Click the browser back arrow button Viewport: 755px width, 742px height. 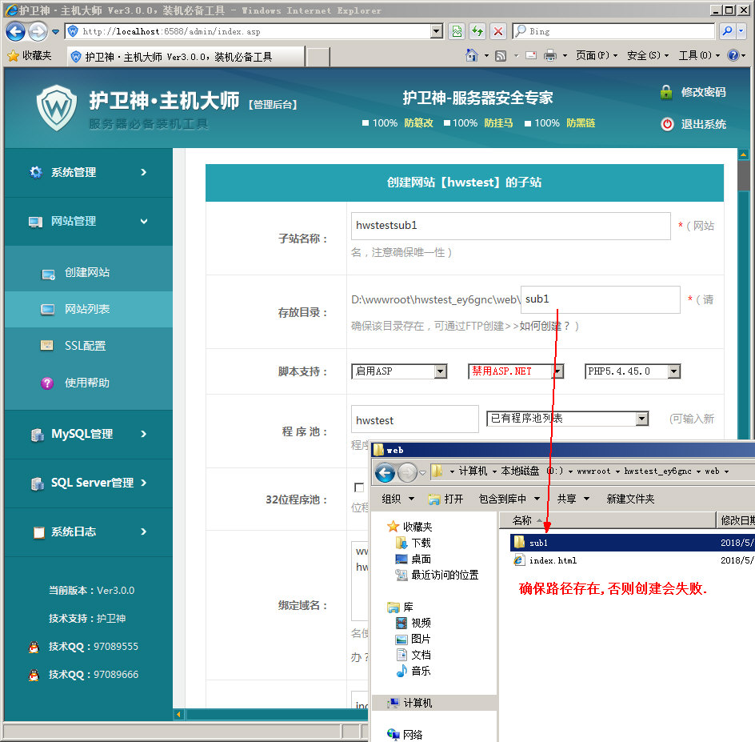click(15, 31)
